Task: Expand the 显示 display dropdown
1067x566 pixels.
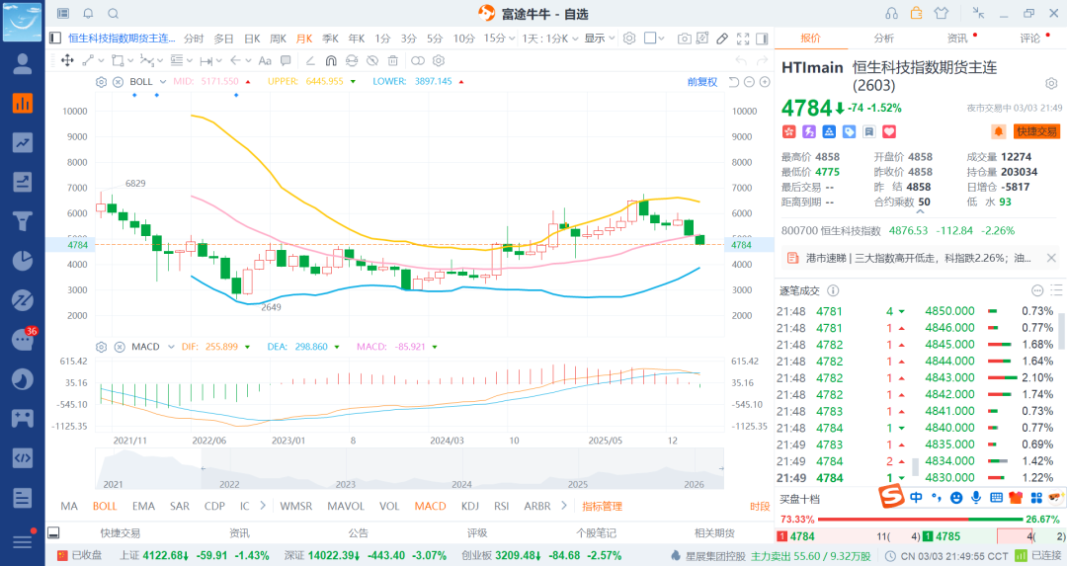Action: 599,39
